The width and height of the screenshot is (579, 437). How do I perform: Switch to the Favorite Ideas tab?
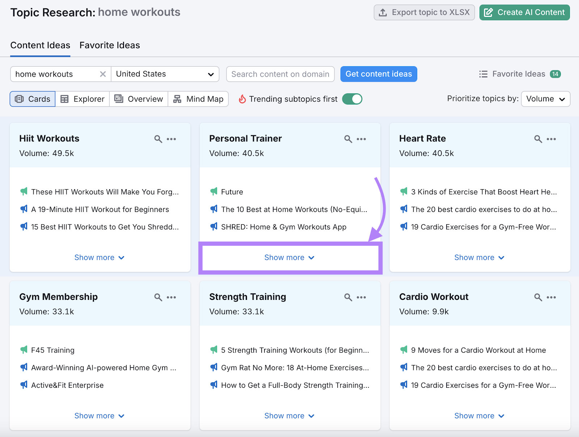coord(110,45)
